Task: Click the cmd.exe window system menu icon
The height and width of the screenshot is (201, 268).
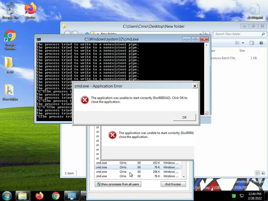Action: tap(39, 39)
